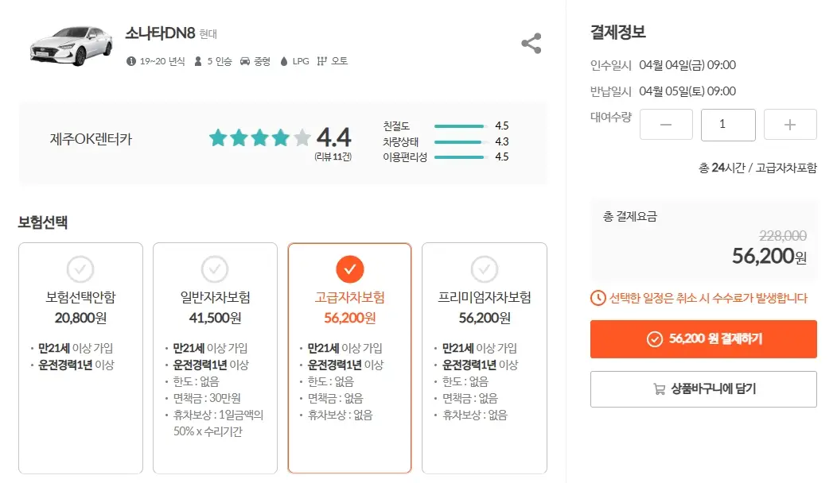Click the info icon next to 19~20년식
Screen dimensions: 837x483
click(x=131, y=61)
